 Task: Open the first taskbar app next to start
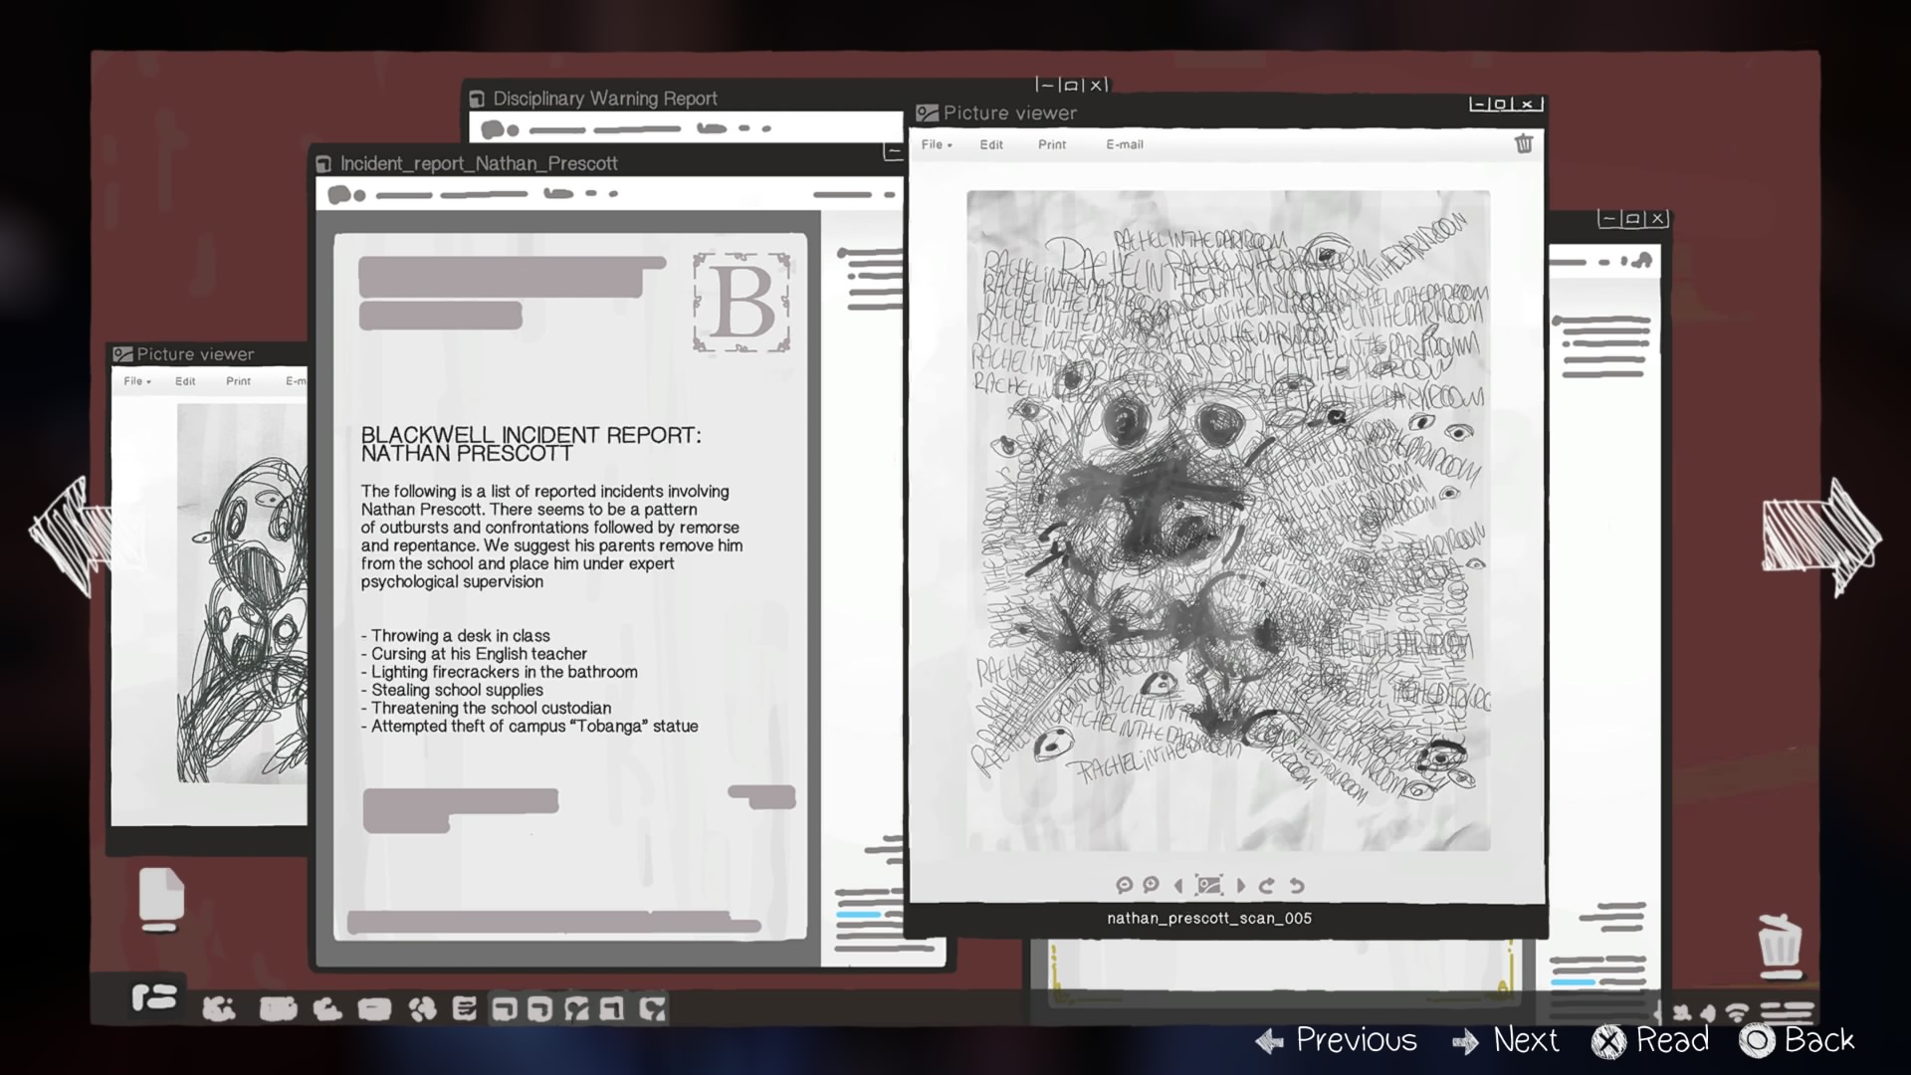click(x=219, y=1009)
